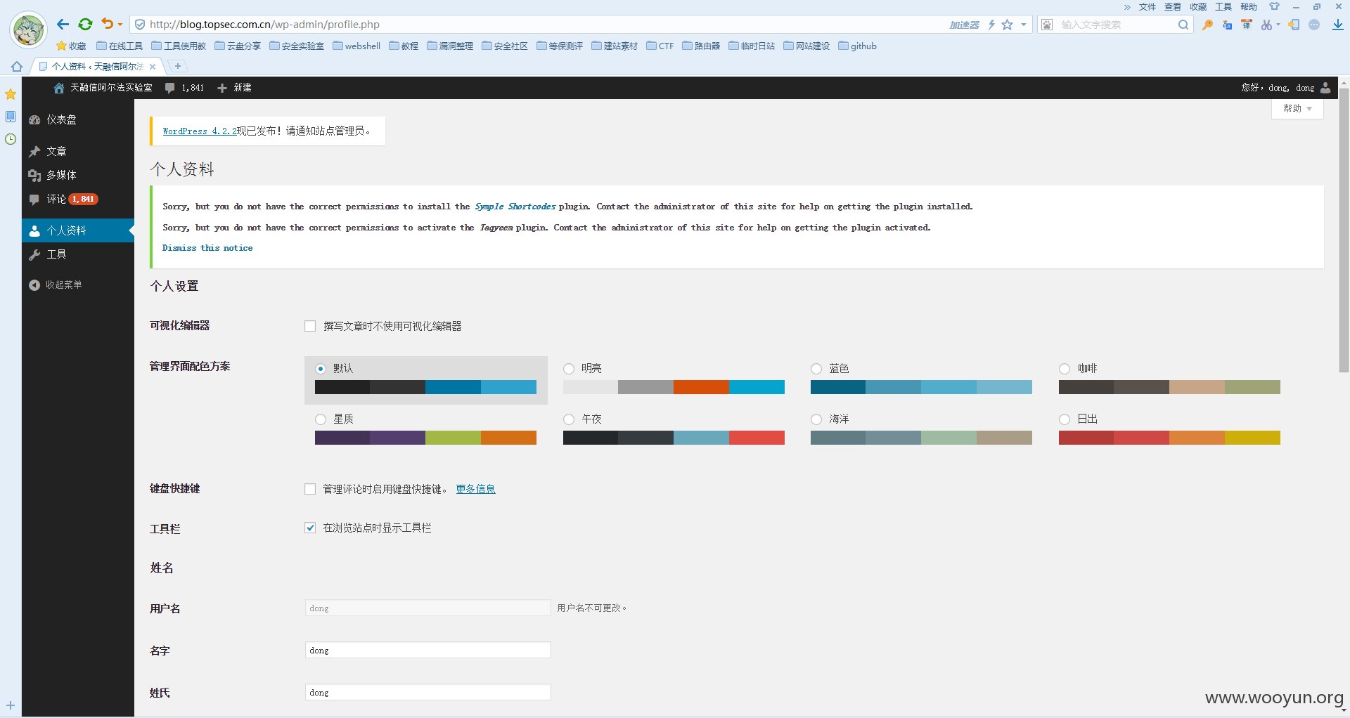Image resolution: width=1350 pixels, height=718 pixels.
Task: Click the scissors screenshot tool
Action: point(1266,25)
